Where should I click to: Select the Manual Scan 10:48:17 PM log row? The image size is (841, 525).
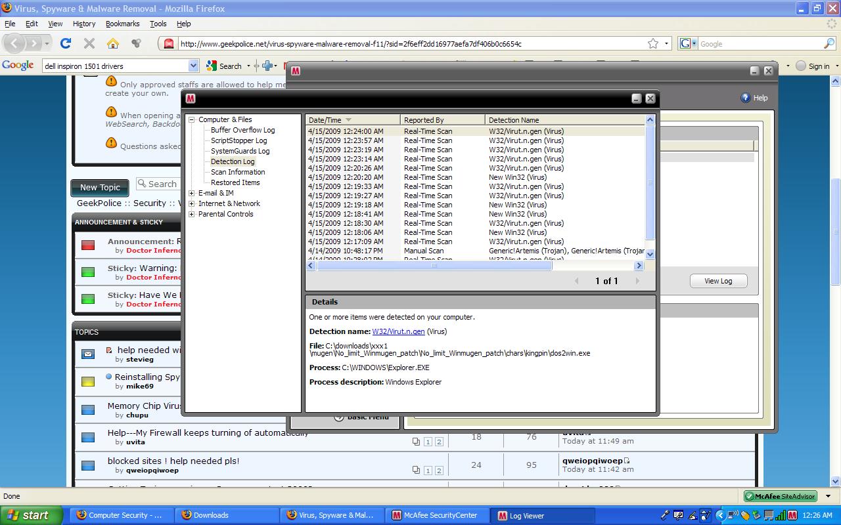[x=476, y=251]
